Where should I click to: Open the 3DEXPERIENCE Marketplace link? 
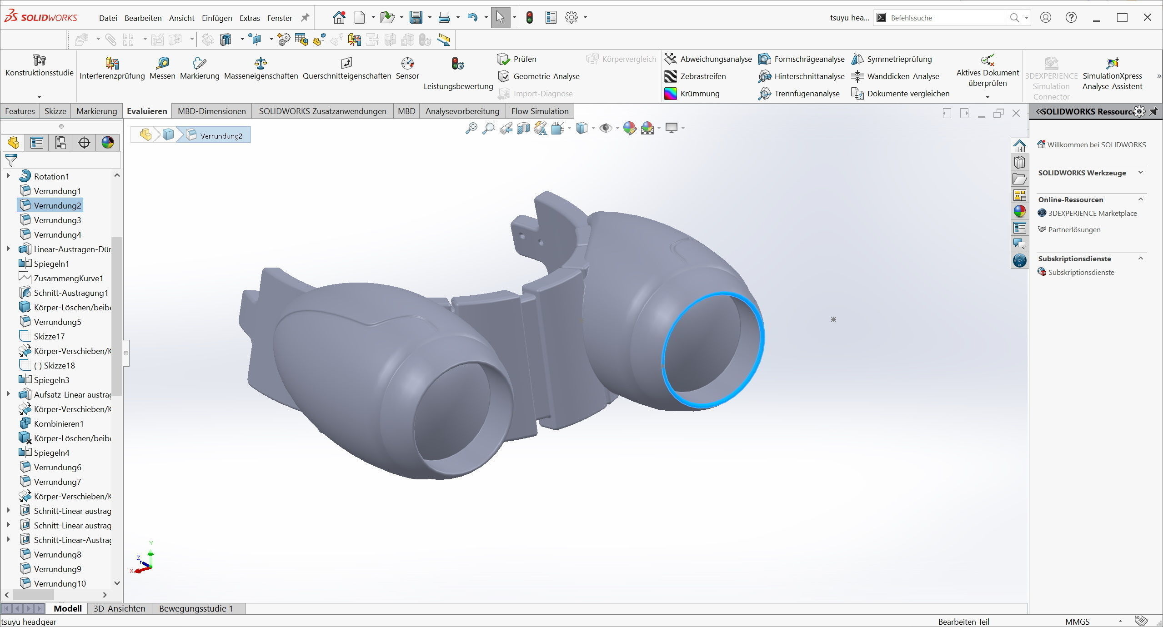(x=1092, y=213)
